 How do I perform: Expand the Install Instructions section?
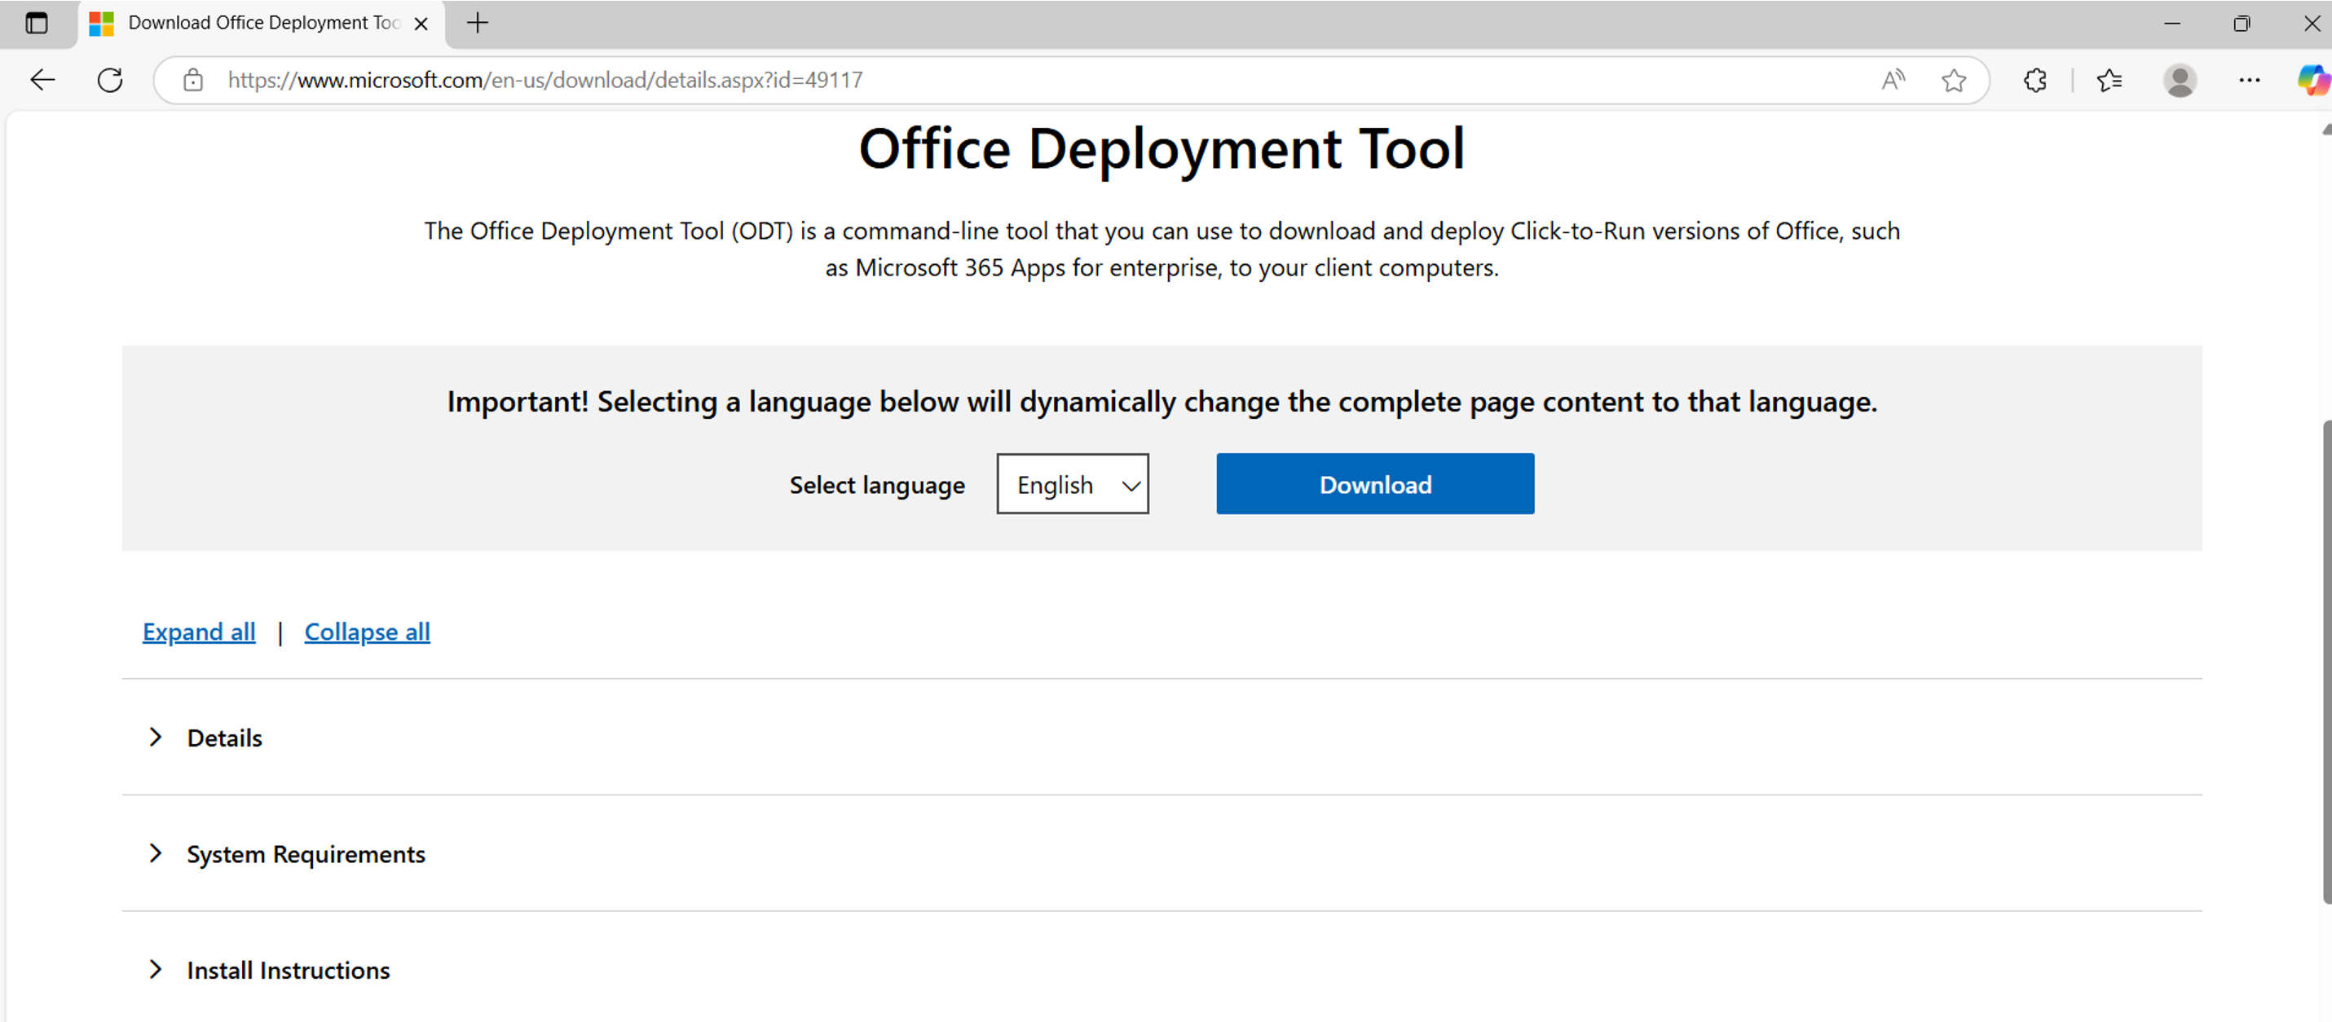pos(1162,970)
